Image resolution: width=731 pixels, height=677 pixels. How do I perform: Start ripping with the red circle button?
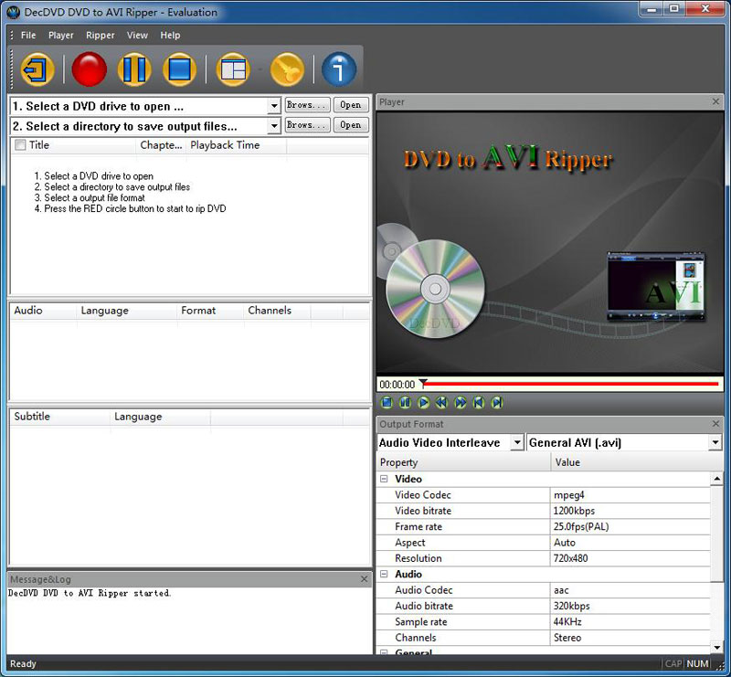[89, 69]
